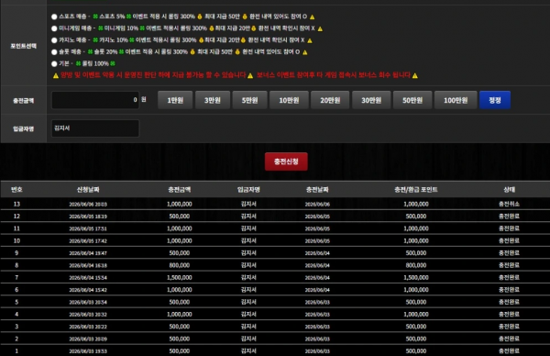This screenshot has width=550, height=356.
Task: Click the 충전날짜 cell in row 6
Action: click(317, 290)
